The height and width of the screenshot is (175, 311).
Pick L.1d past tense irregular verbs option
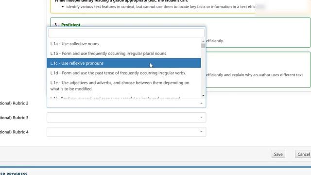pyautogui.click(x=124, y=73)
